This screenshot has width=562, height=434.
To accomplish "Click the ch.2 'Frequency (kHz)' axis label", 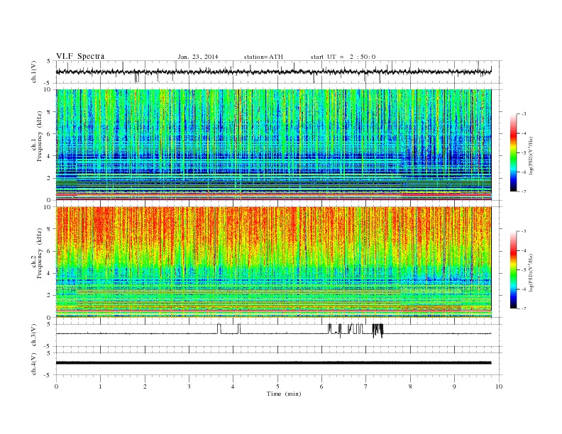I will [40, 252].
